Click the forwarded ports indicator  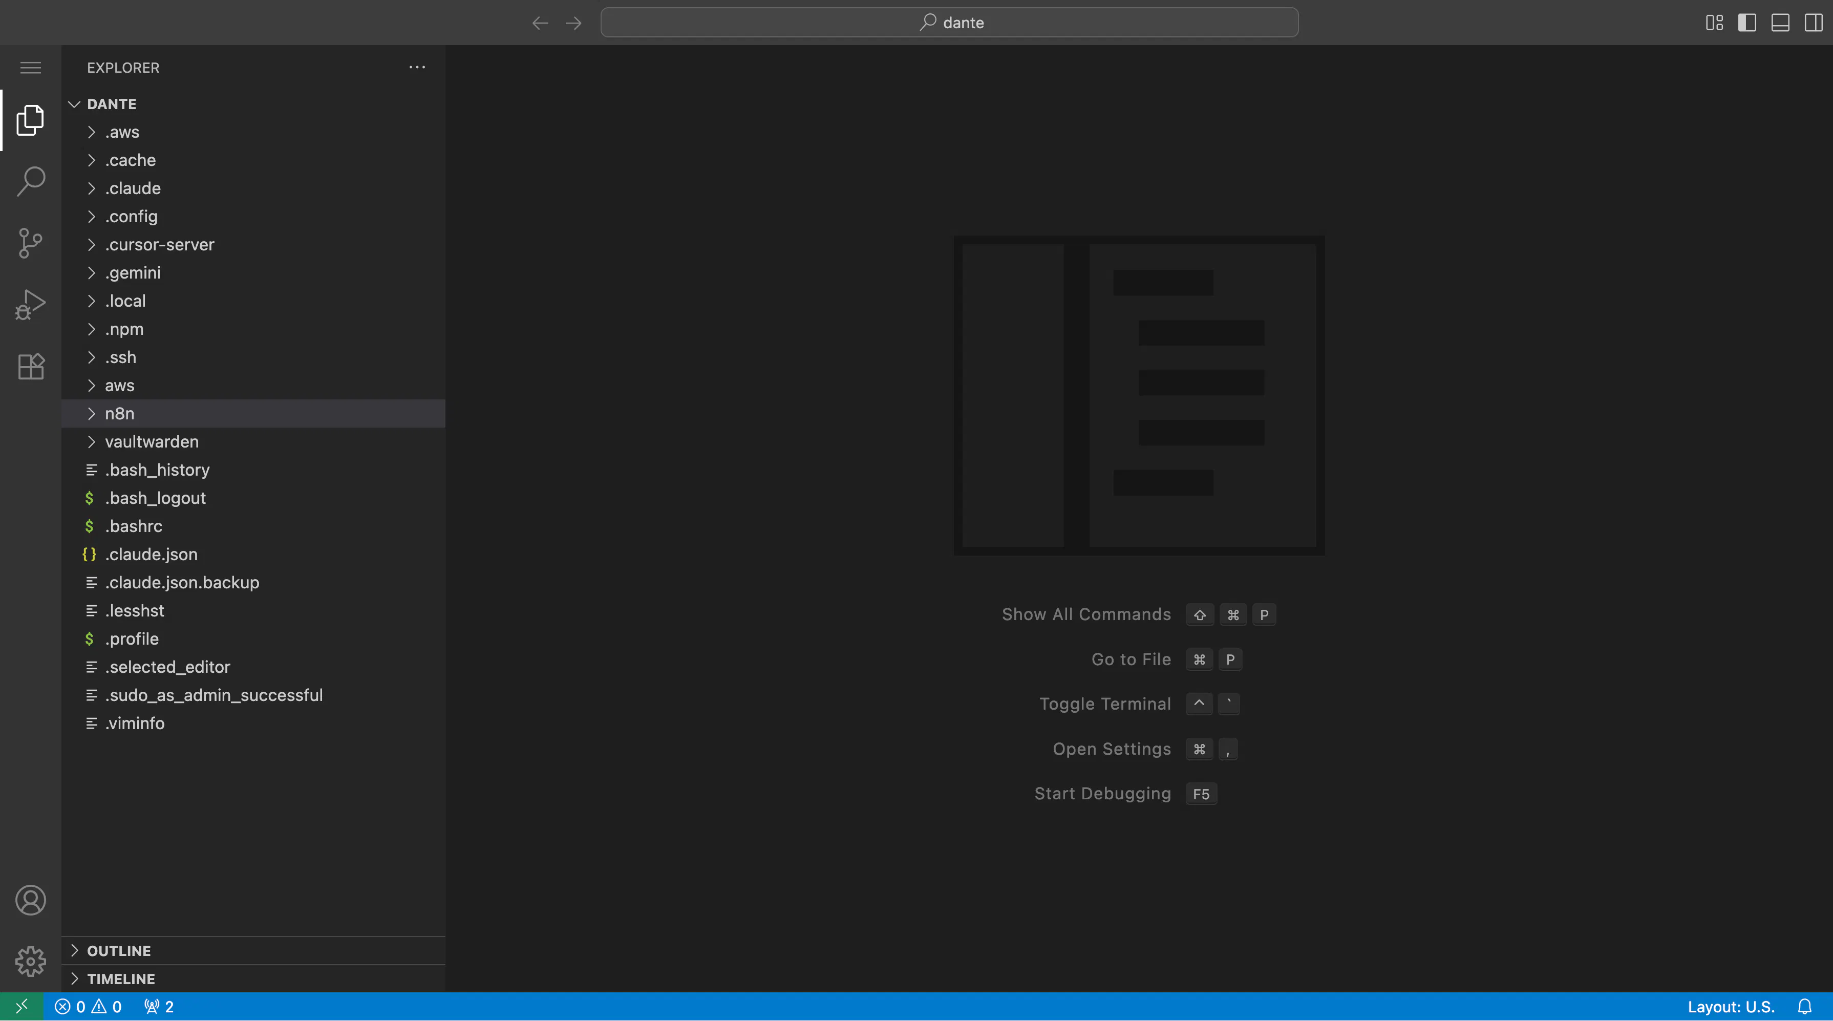(159, 1006)
